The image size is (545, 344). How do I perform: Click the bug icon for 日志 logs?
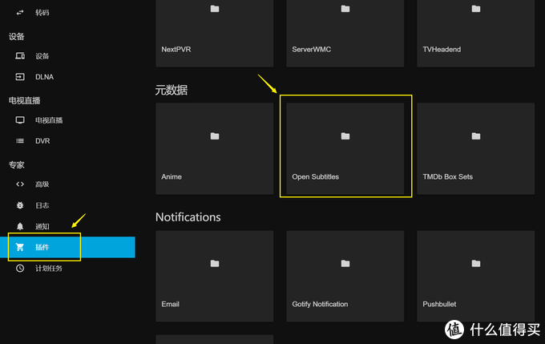(x=20, y=206)
